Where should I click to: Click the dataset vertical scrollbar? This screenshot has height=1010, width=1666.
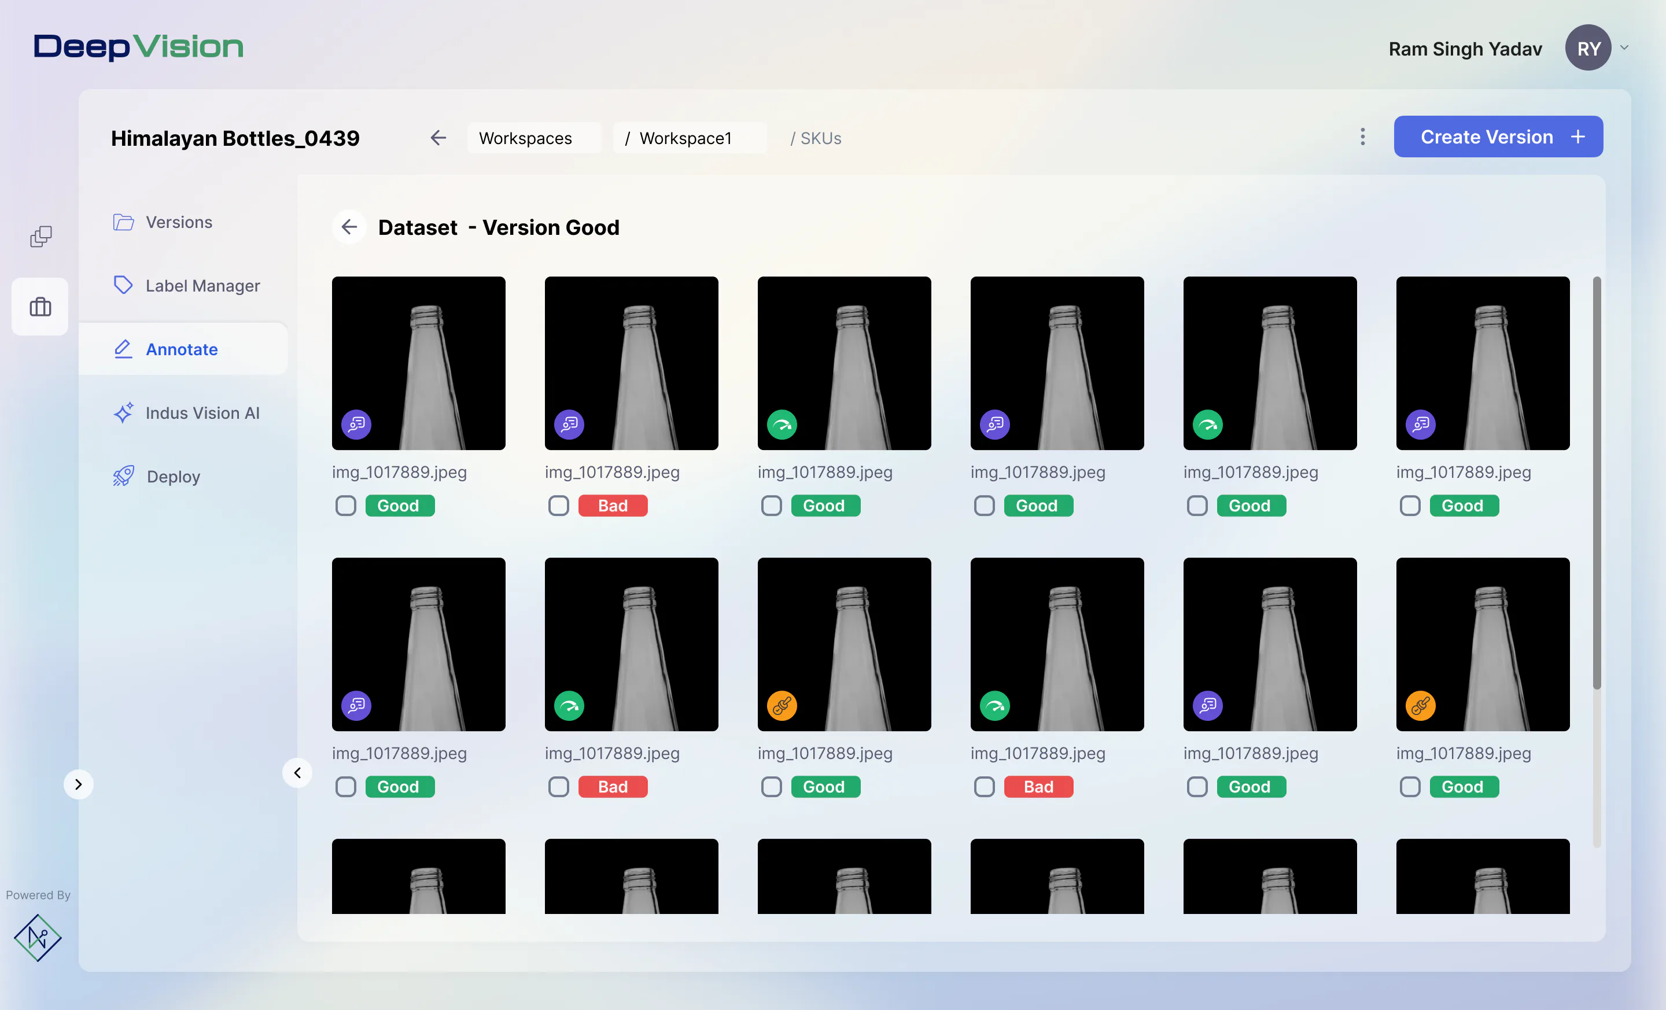[1597, 482]
